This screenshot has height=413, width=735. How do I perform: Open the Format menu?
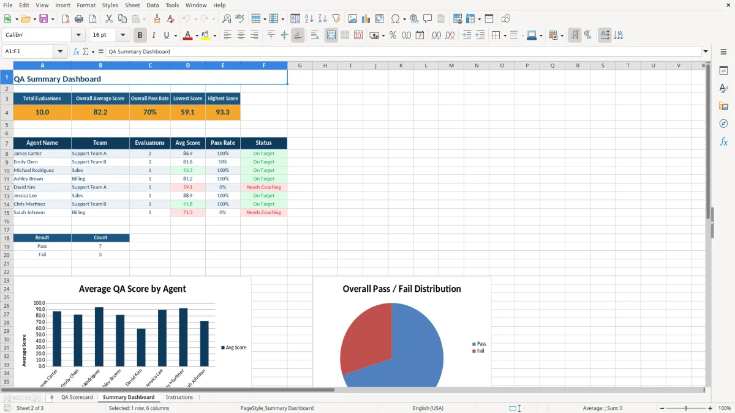(86, 5)
